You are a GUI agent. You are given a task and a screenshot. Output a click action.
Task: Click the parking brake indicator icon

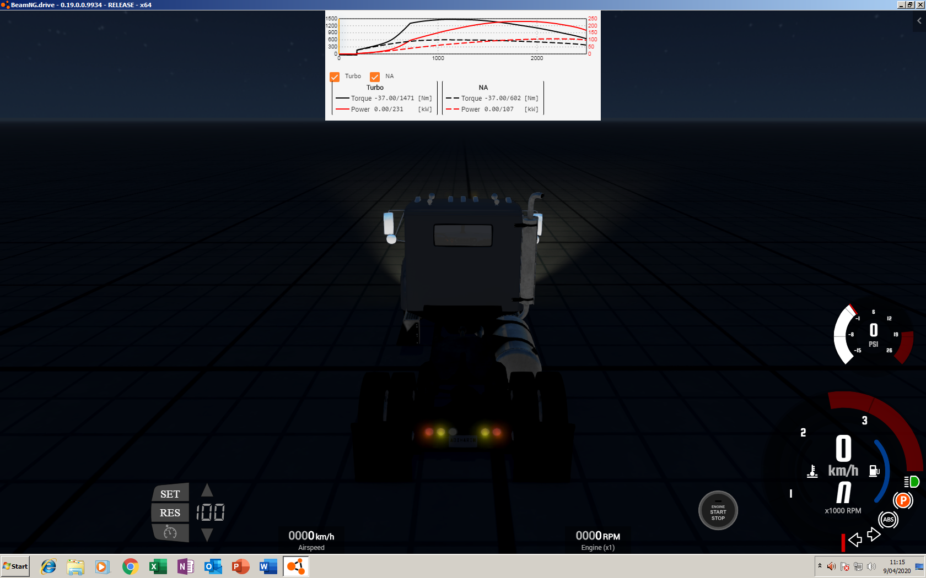click(903, 500)
